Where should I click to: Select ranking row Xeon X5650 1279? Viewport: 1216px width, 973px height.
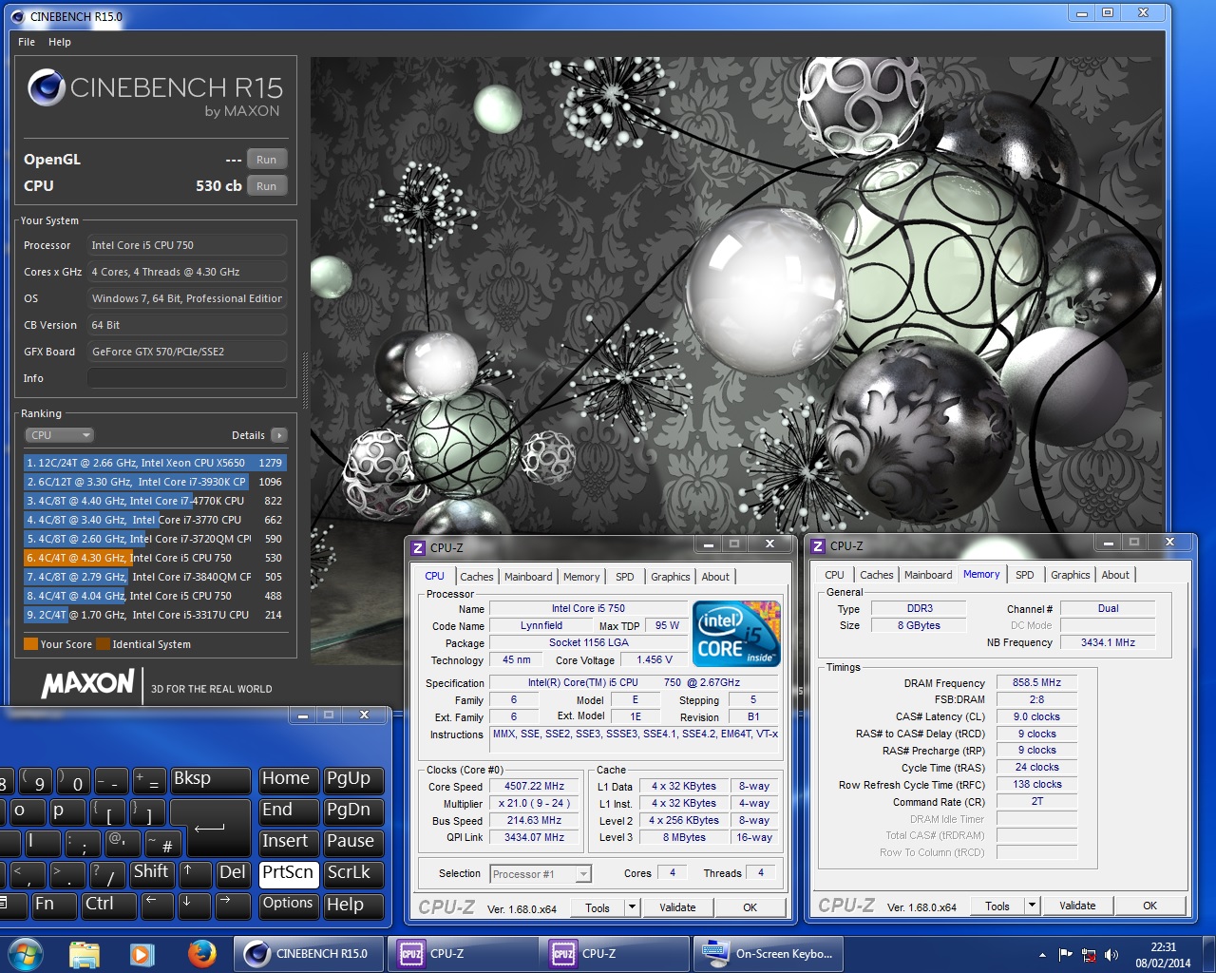coord(155,463)
